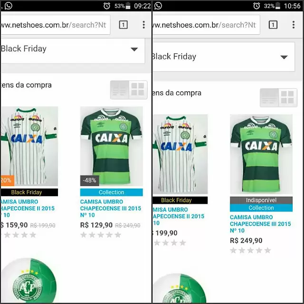The height and width of the screenshot is (304, 304).
Task: Expand the Black Friday dropdown on left
Action: tap(134, 49)
